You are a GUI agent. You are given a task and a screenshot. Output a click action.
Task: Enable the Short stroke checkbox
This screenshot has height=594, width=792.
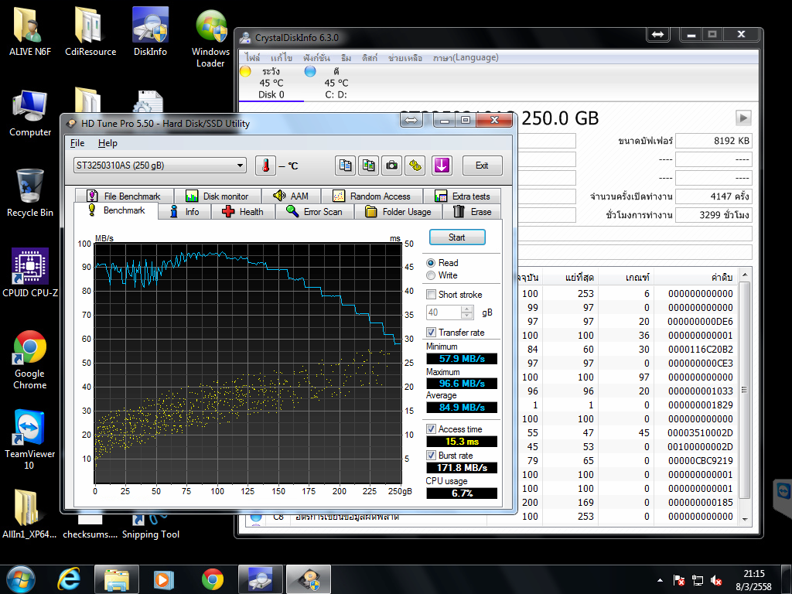tap(432, 295)
